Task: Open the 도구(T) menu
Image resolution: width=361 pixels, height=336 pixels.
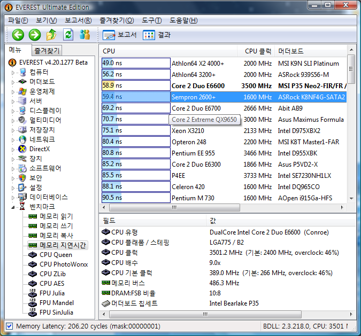Action: [151, 20]
